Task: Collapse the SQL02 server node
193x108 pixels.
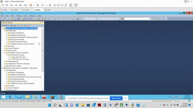Action: 2,68
